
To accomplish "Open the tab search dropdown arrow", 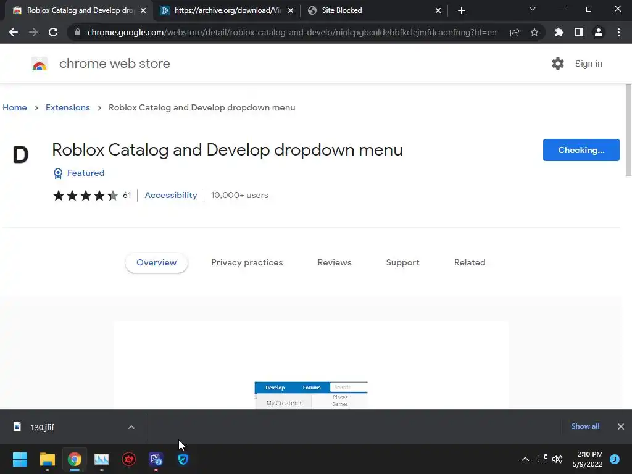I will tap(533, 9).
